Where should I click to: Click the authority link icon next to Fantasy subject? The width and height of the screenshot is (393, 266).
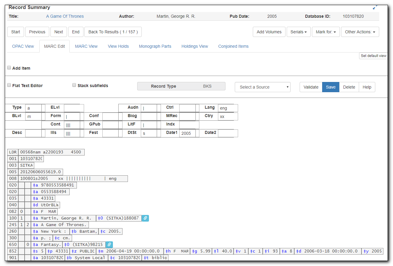click(109, 245)
